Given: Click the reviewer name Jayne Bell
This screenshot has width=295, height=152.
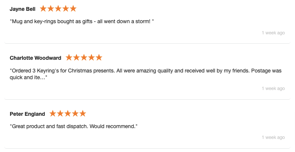Looking at the screenshot, I should click(22, 9).
